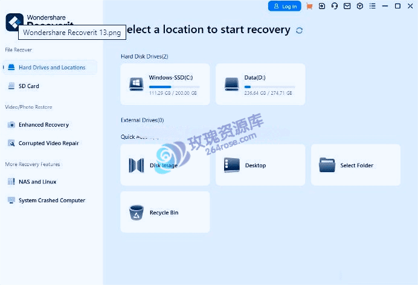Image resolution: width=418 pixels, height=285 pixels.
Task: Click the Disk Image icon
Action: pos(137,165)
